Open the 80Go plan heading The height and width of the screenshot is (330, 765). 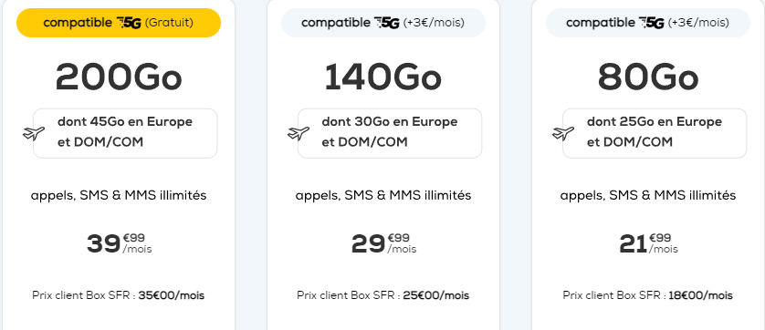click(x=648, y=78)
